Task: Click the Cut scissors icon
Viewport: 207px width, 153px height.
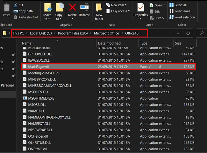Action: [16, 5]
